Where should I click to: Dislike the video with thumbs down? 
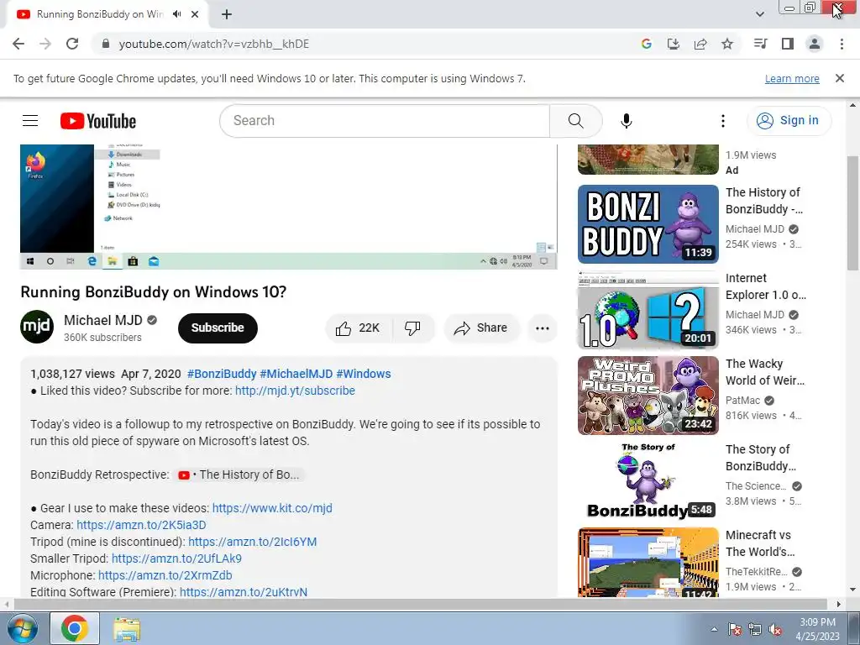pos(412,328)
